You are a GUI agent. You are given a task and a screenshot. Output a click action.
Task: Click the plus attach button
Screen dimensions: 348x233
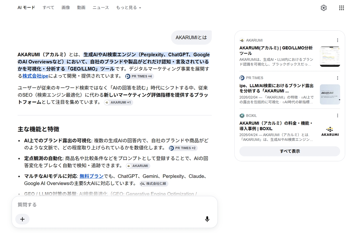(x=22, y=219)
